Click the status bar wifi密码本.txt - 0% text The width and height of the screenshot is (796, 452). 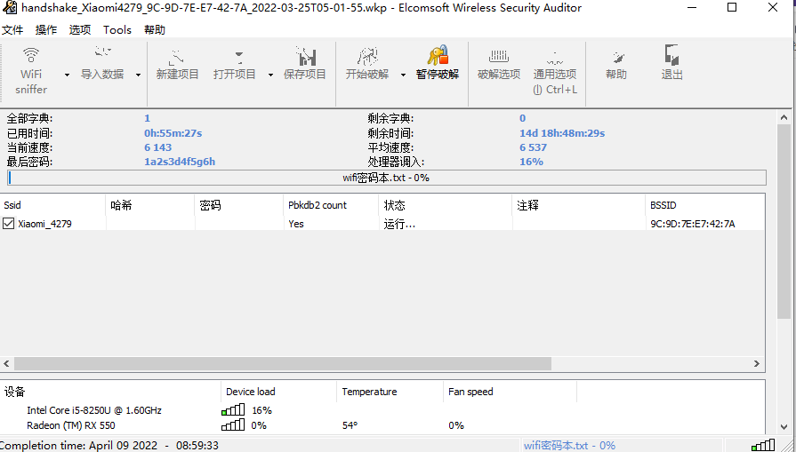(x=569, y=446)
